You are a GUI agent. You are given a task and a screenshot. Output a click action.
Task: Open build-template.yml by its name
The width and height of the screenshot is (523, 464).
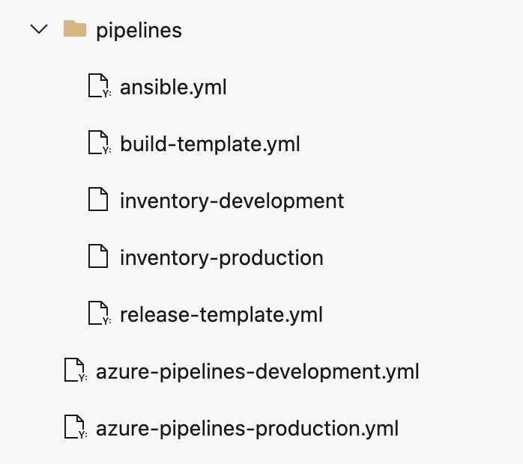click(x=210, y=144)
